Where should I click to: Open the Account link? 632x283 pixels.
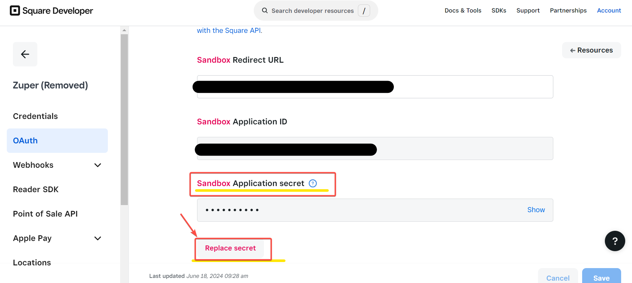point(609,11)
